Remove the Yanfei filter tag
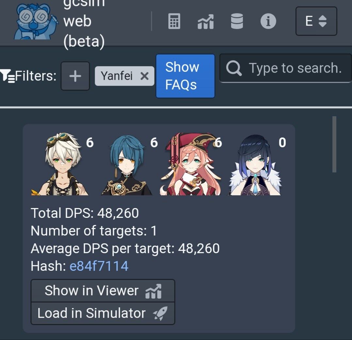The image size is (352, 340). [x=144, y=76]
